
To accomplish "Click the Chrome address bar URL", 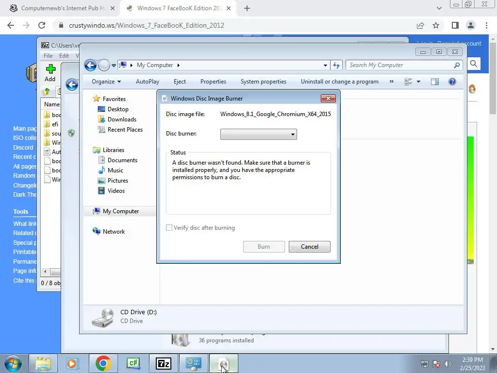I will click(x=147, y=25).
